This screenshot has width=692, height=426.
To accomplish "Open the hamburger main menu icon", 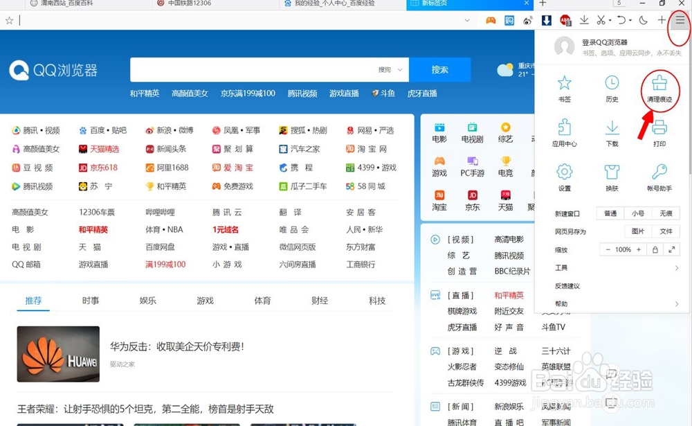I will pos(680,20).
